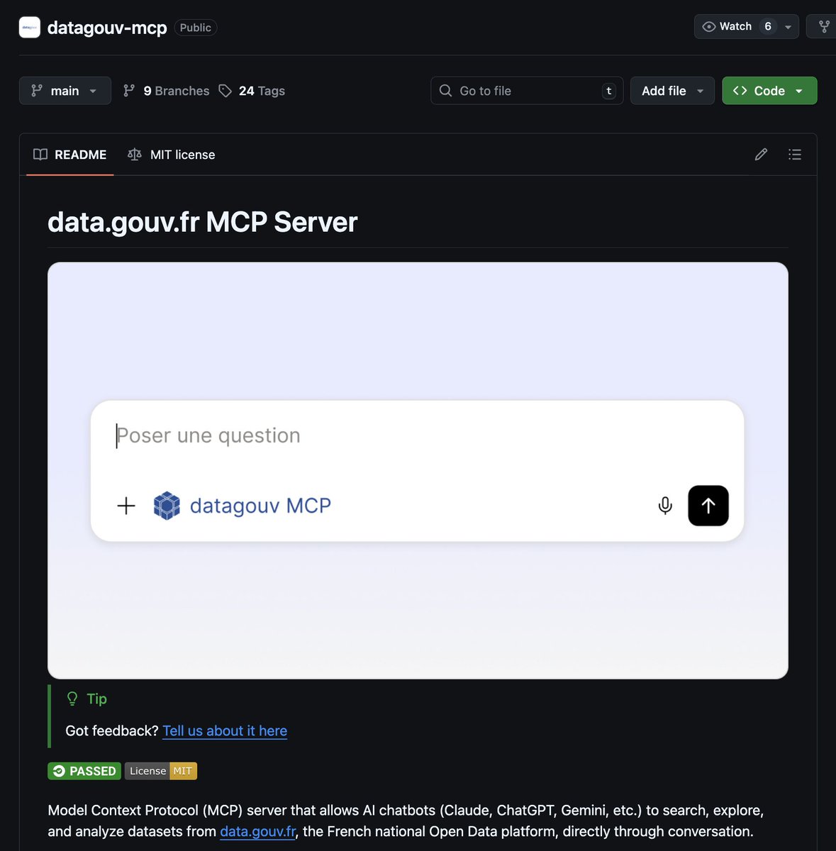Click the datagouv MCP cube logo
The image size is (836, 851).
click(167, 506)
